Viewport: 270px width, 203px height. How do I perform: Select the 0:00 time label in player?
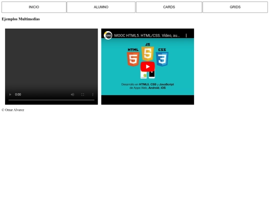coord(18,94)
